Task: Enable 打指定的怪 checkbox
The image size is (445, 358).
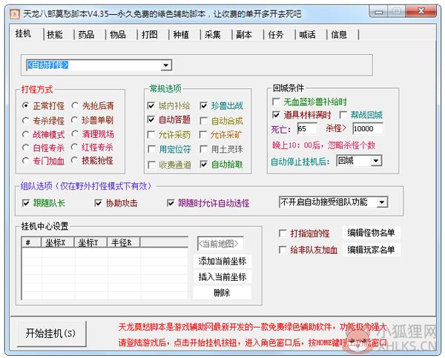Action: click(283, 233)
